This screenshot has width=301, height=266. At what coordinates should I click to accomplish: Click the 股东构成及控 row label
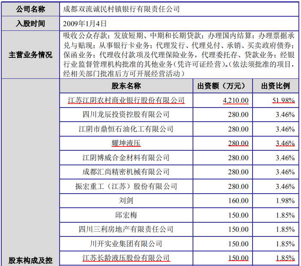pos(30,260)
